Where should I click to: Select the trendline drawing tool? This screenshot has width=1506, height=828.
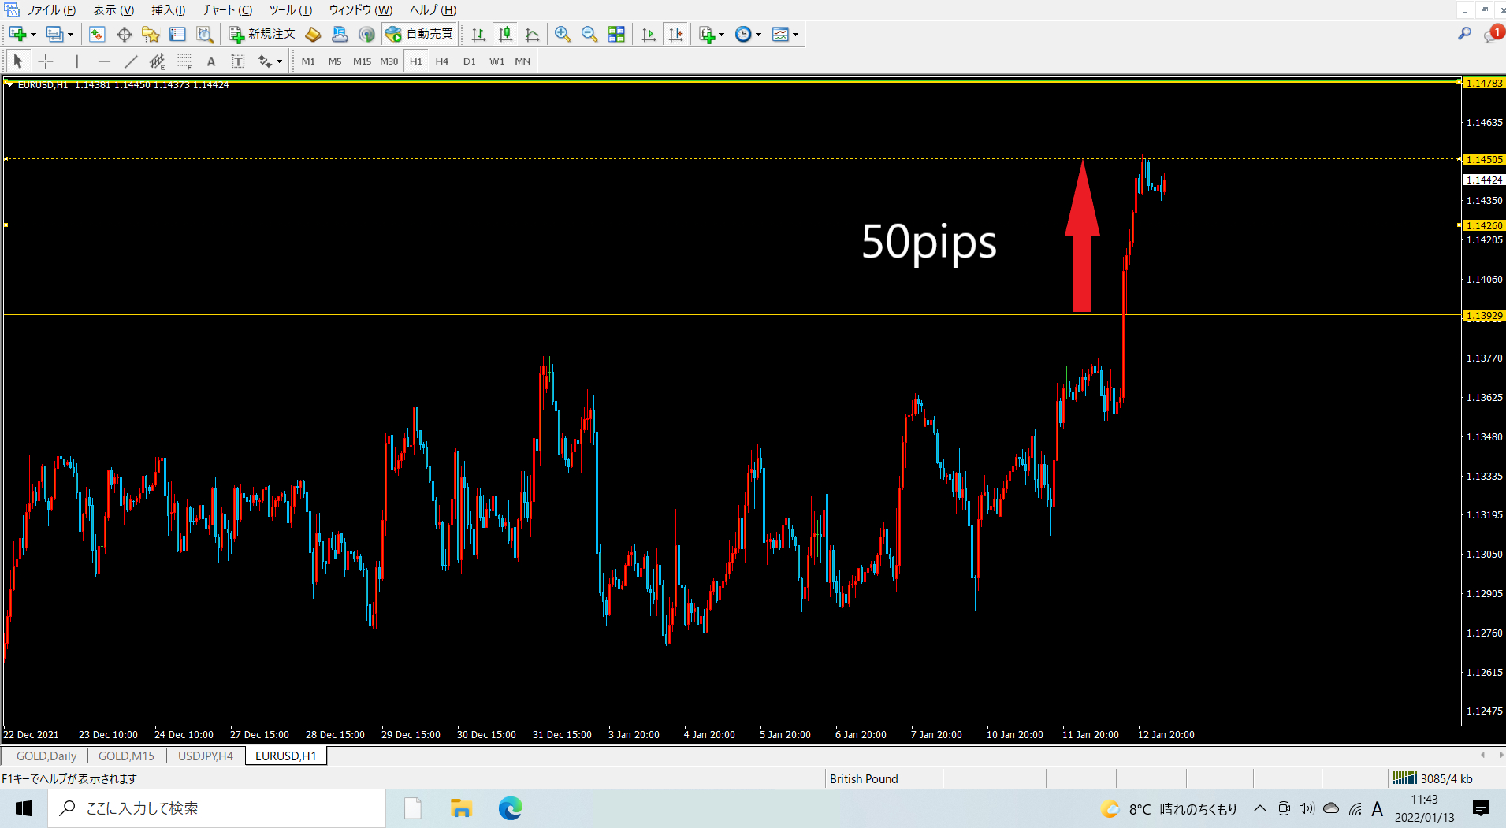click(x=131, y=61)
